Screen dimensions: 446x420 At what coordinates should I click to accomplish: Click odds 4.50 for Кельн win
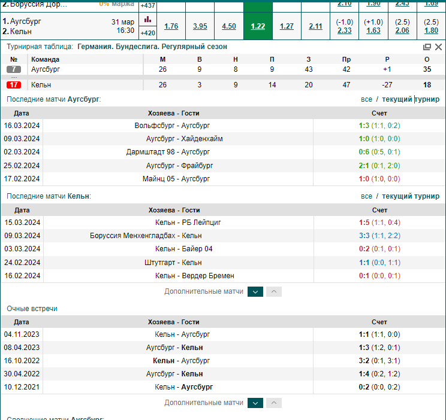[229, 26]
